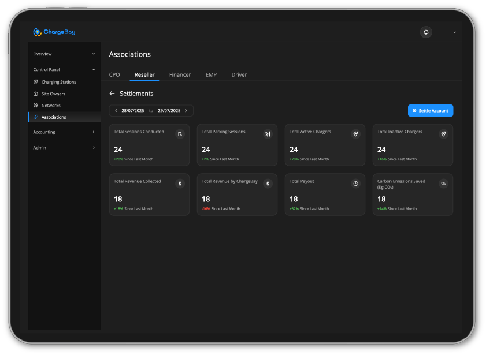Click the Total Active Chargers card icon
This screenshot has width=486, height=355.
356,134
